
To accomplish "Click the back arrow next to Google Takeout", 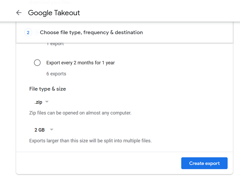I will click(x=19, y=13).
